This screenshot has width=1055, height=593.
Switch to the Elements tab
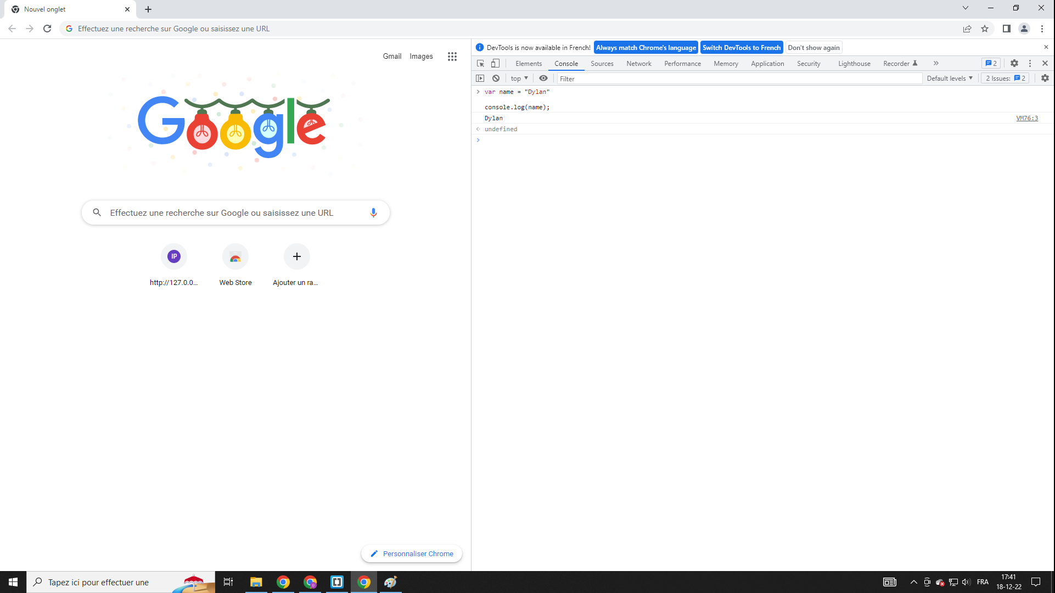[x=529, y=64]
